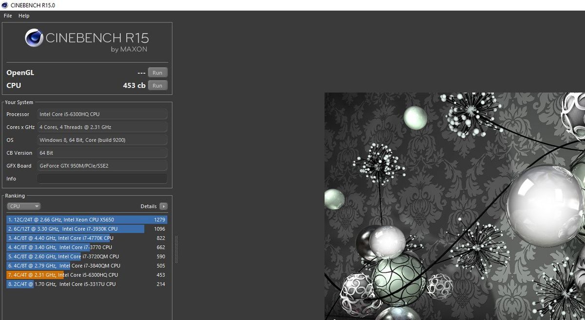Screen dimensions: 585x320
Task: Select ranking row Intel Core i7-3770
Action: click(87, 247)
